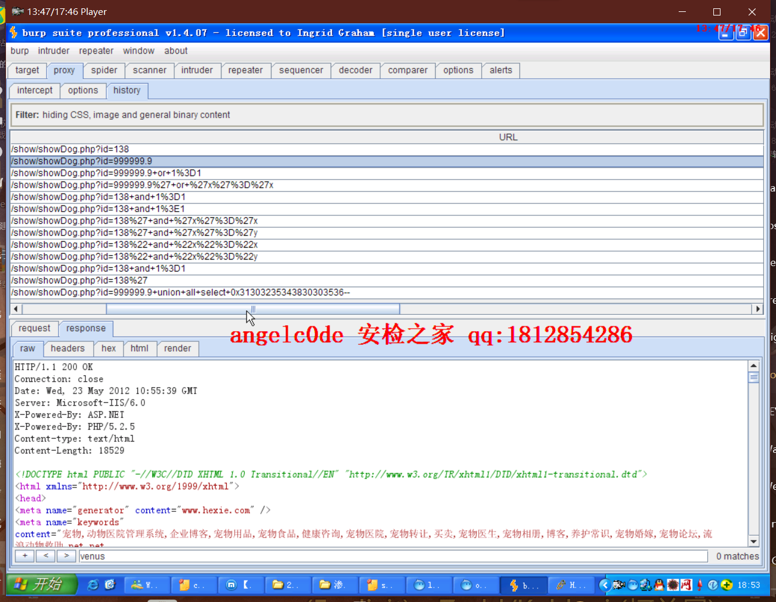Viewport: 776px width, 602px height.
Task: Open the proxy history sub-tab
Action: pyautogui.click(x=127, y=91)
